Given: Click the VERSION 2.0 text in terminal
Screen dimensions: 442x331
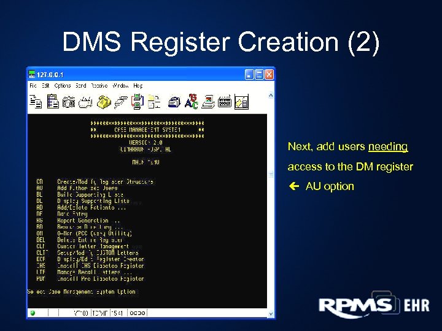Looking at the screenshot, I should tap(145, 143).
